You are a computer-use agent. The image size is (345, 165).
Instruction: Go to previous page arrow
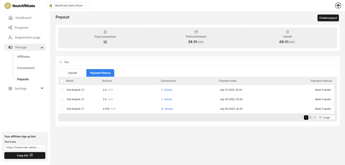pyautogui.click(x=302, y=118)
